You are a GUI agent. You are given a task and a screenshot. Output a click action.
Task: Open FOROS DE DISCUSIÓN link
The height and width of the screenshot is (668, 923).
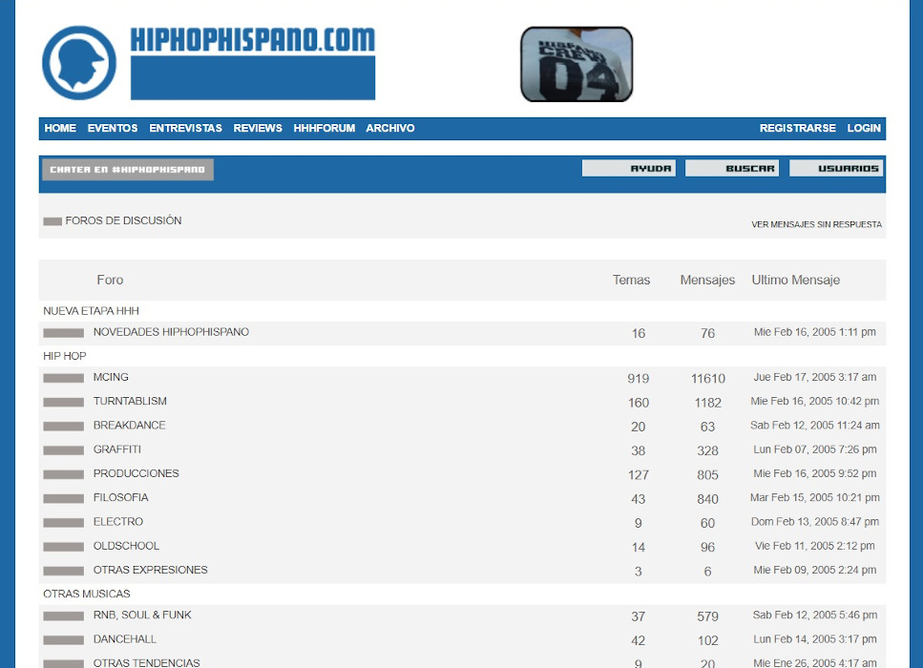click(x=124, y=220)
